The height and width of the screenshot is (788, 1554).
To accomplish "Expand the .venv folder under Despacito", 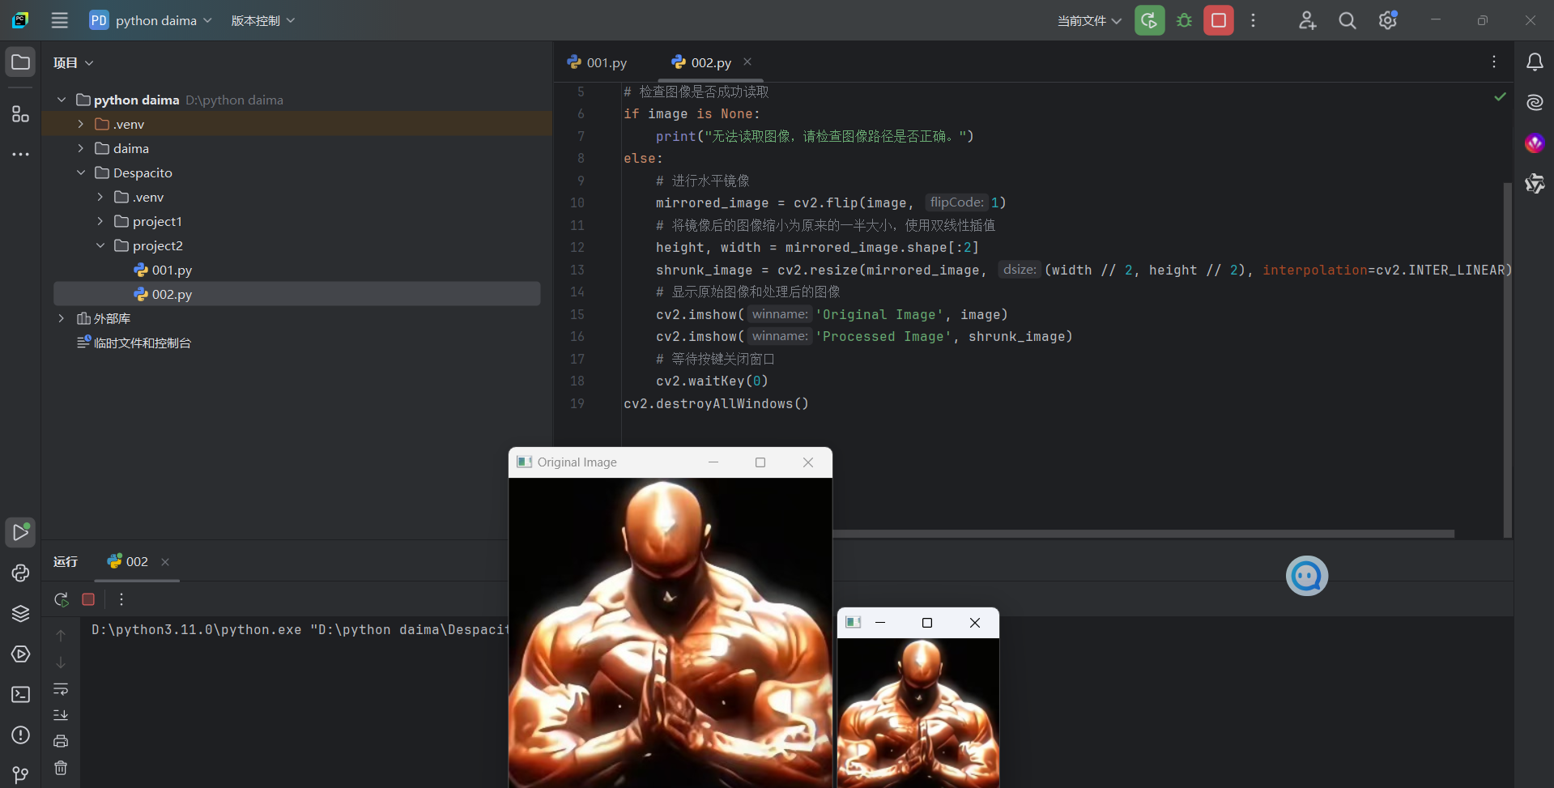I will pos(100,197).
